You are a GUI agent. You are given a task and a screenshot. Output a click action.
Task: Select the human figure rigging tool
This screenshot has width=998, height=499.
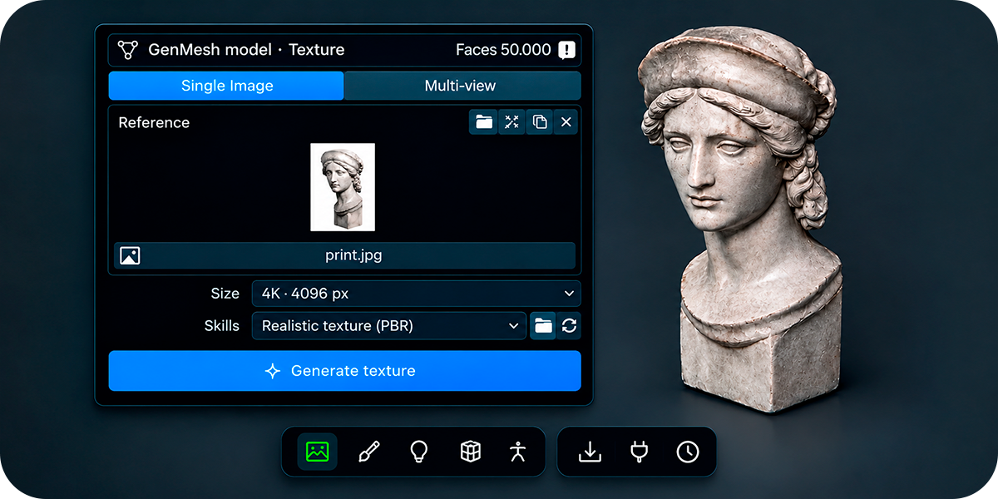[x=518, y=452]
